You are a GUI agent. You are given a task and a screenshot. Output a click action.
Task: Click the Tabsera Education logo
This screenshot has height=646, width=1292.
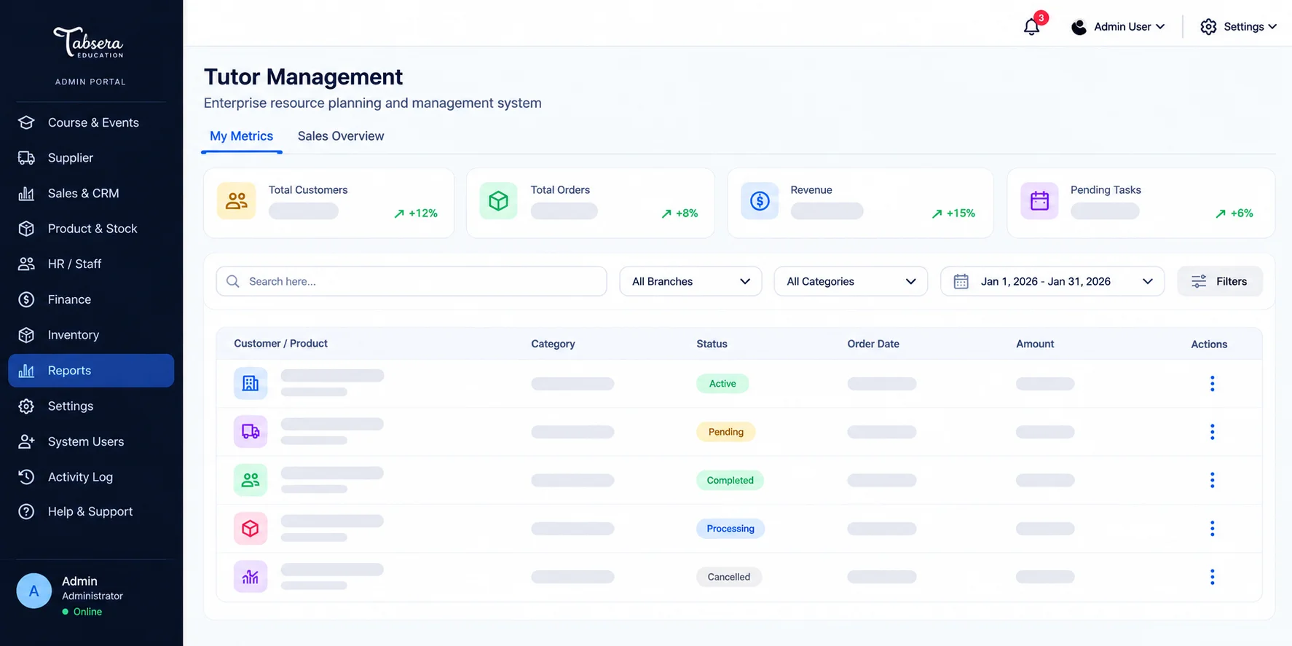[x=89, y=43]
